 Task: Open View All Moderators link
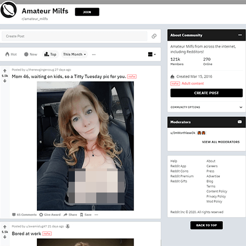point(221,142)
